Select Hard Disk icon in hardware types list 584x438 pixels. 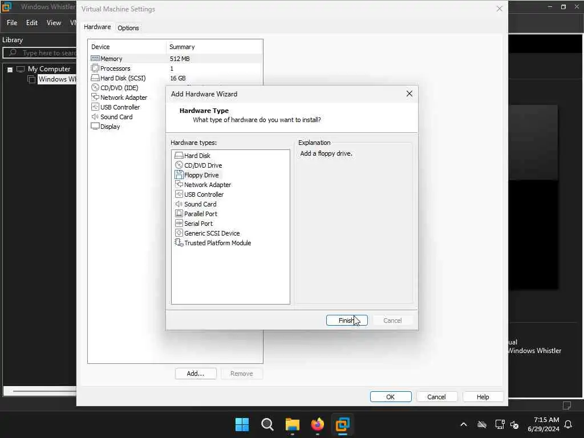179,155
